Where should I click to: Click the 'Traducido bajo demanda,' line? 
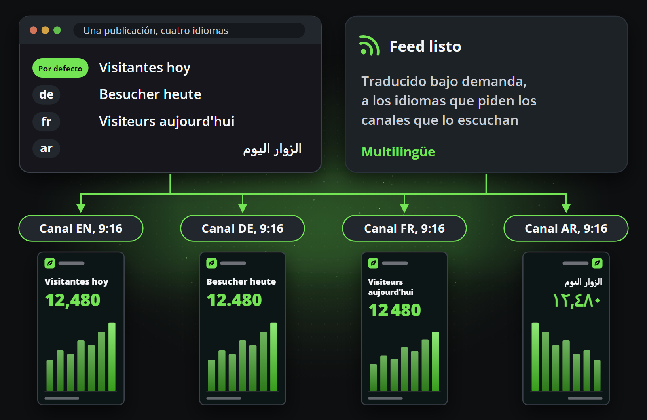(444, 82)
